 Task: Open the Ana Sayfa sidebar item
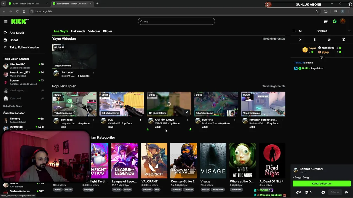click(17, 33)
